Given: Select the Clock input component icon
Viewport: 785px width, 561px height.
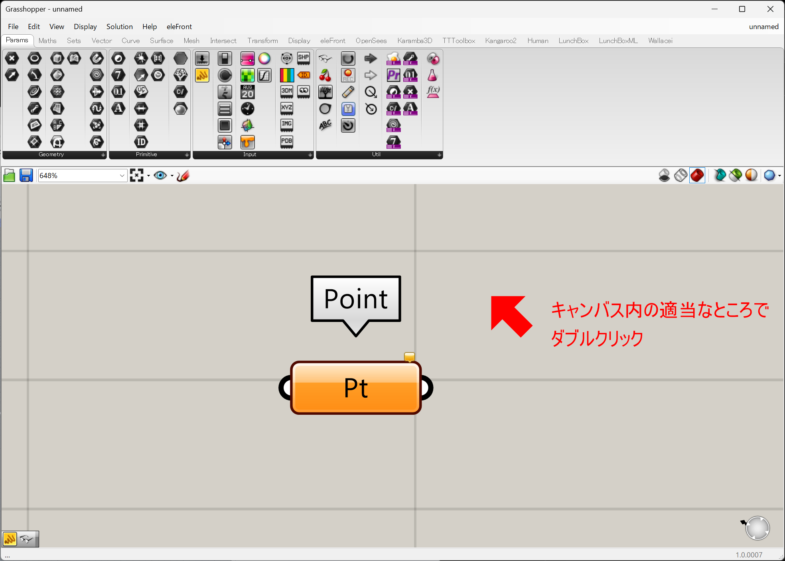Looking at the screenshot, I should pyautogui.click(x=247, y=109).
